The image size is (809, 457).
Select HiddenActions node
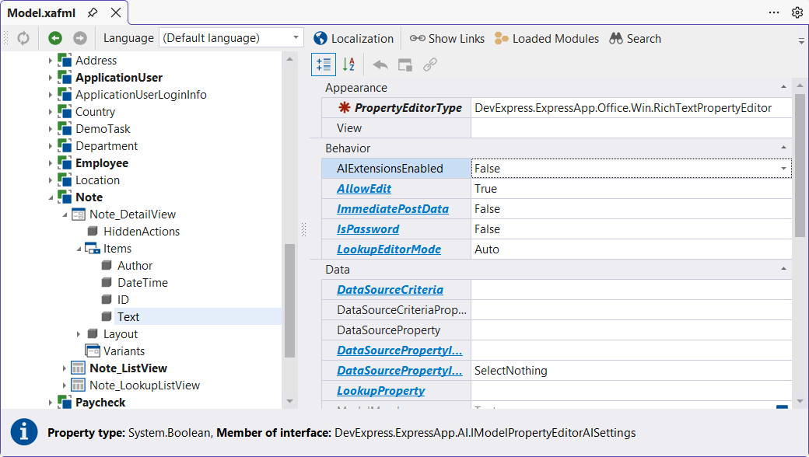click(x=142, y=232)
